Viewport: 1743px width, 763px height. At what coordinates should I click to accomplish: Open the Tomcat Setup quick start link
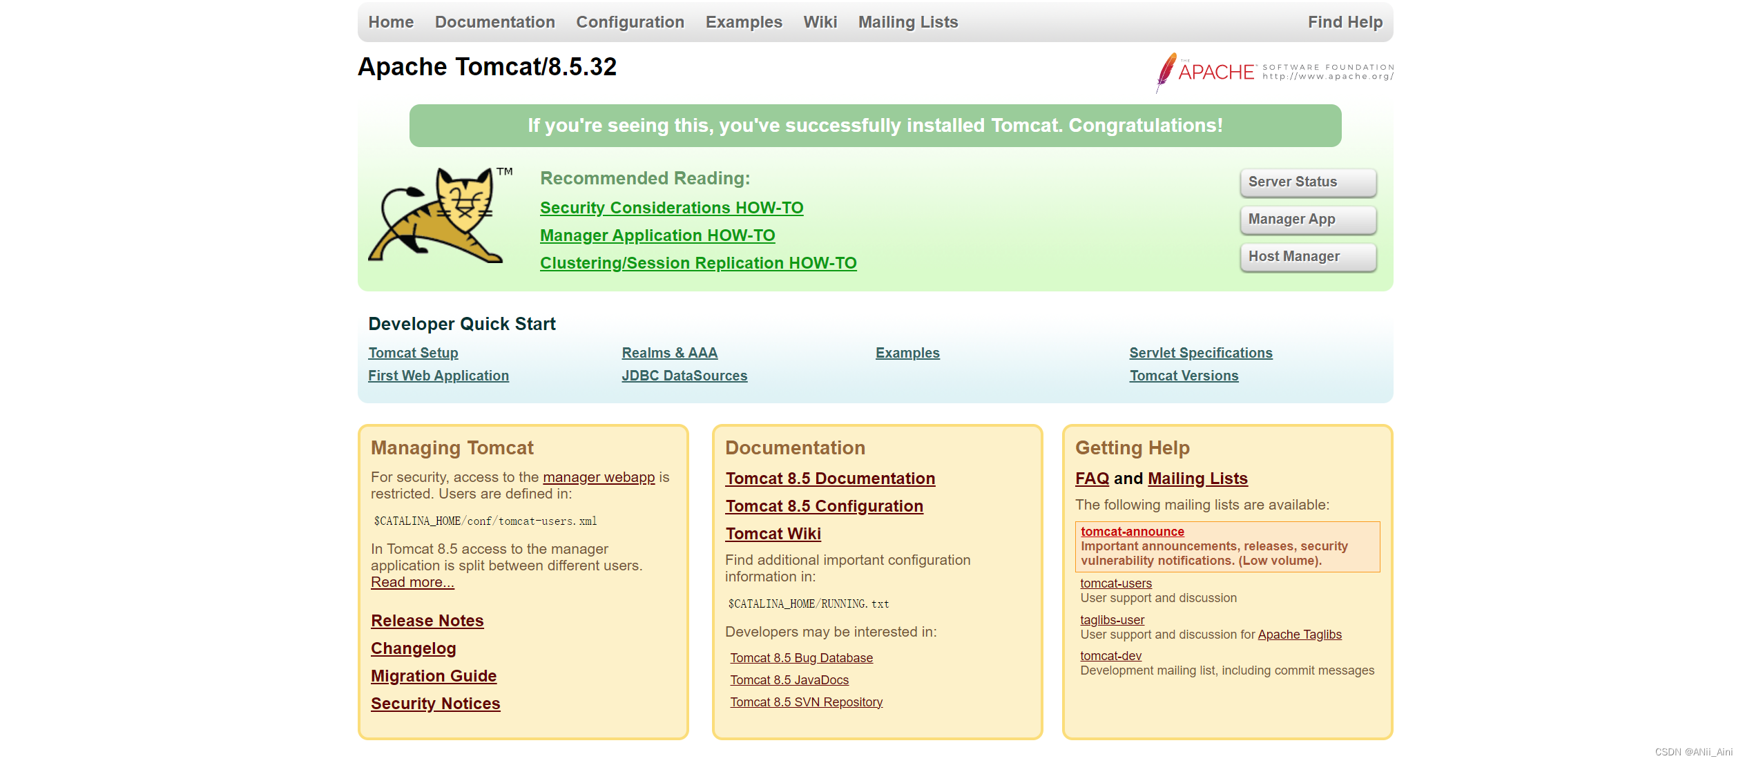413,353
